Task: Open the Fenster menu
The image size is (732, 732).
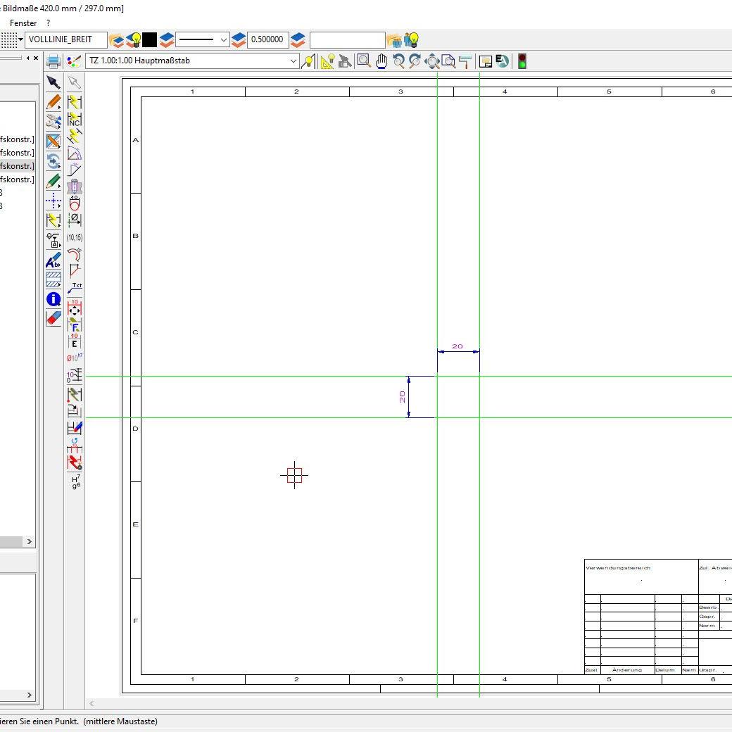Action: (23, 23)
